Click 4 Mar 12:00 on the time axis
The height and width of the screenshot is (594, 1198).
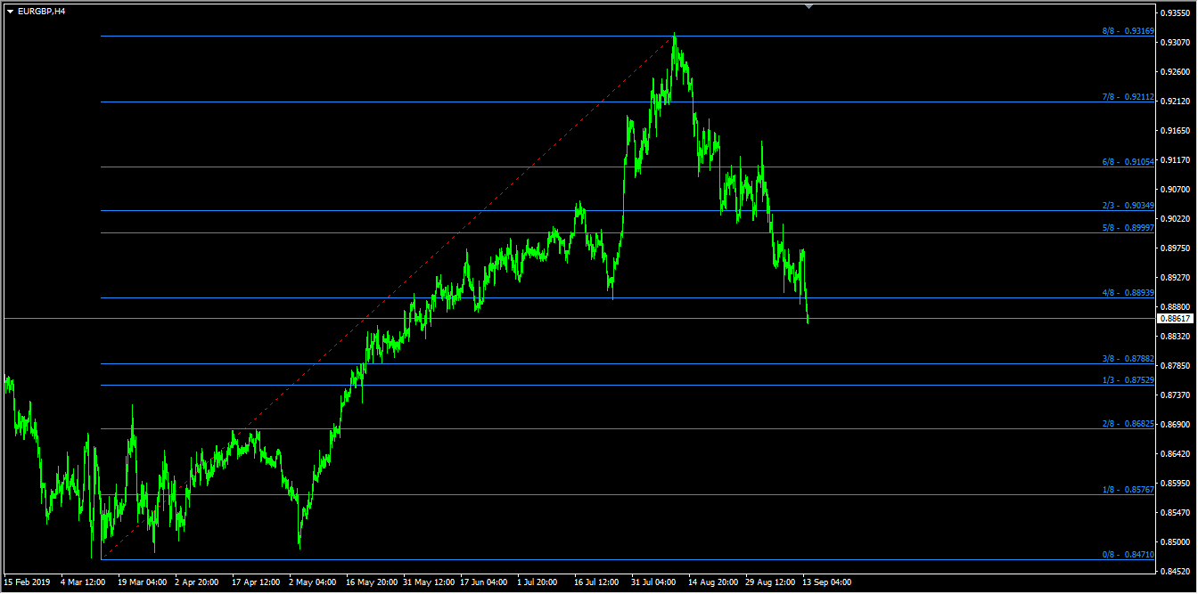(83, 582)
